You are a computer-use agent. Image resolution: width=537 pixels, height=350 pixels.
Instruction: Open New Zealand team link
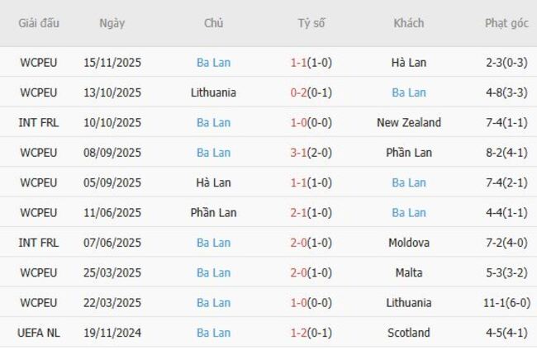409,123
